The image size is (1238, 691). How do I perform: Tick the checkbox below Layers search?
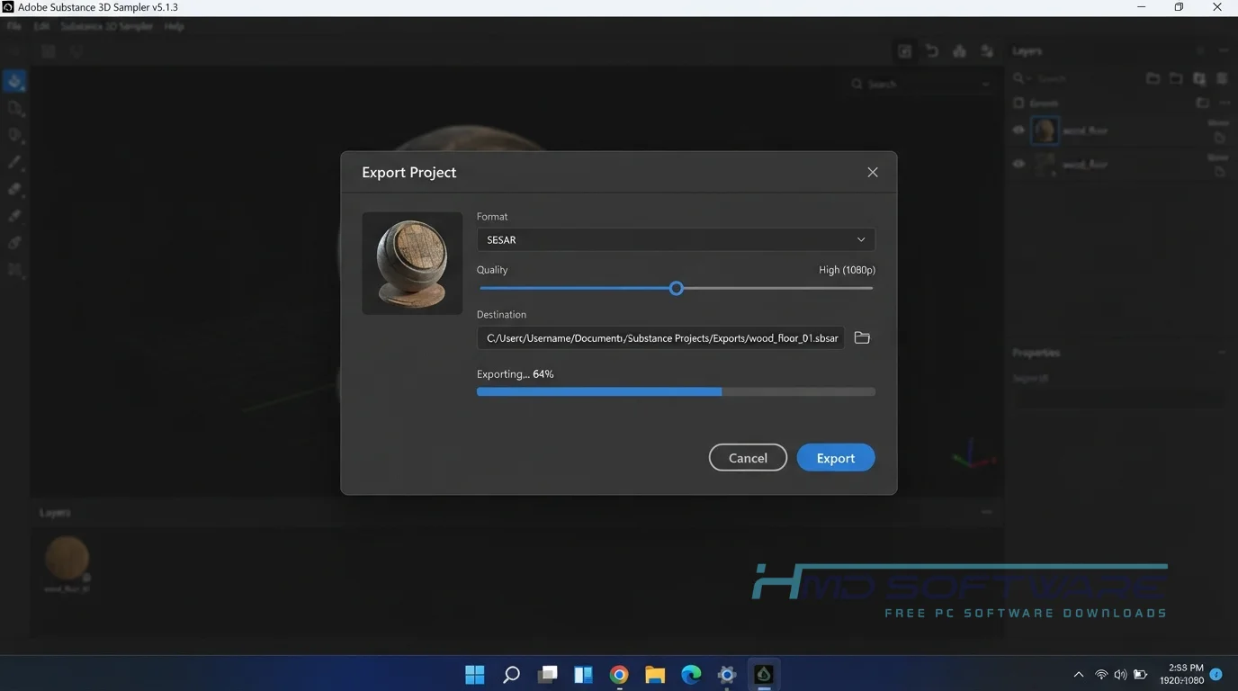pos(1018,103)
